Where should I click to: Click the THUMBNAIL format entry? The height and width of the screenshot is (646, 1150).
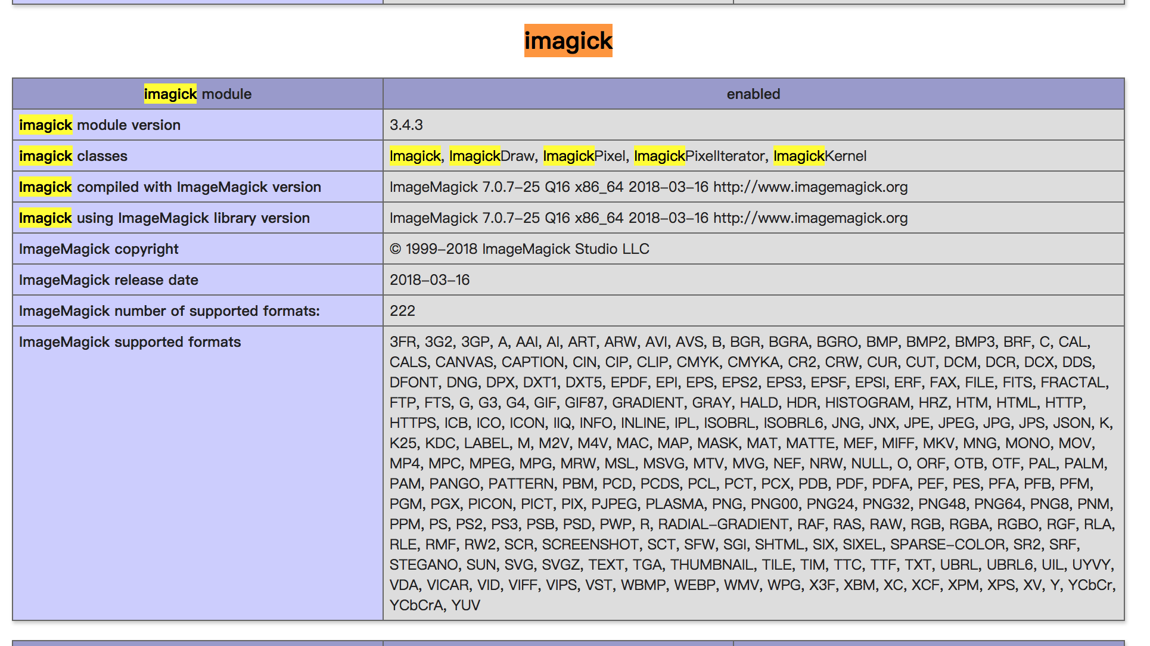tap(712, 565)
